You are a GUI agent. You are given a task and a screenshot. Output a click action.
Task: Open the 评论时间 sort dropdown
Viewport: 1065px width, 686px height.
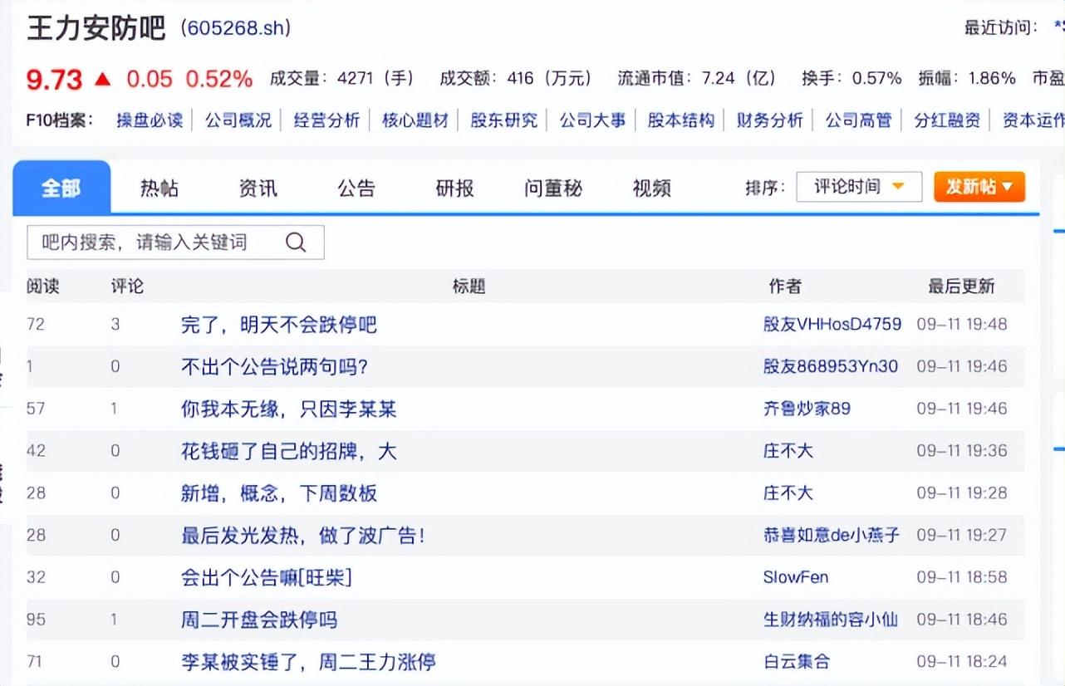coord(858,187)
